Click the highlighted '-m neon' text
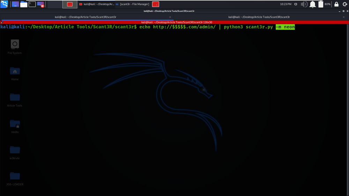The width and height of the screenshot is (349, 196). coord(285,27)
